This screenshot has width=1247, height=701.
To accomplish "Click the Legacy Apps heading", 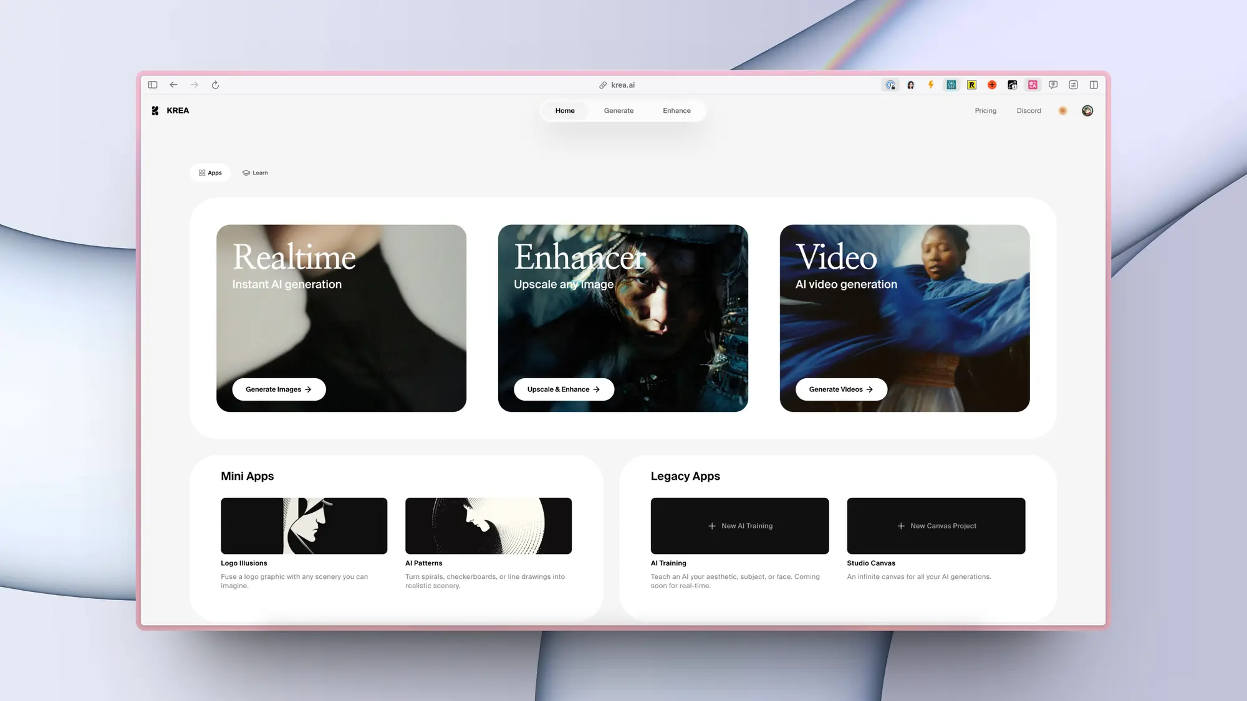I will pos(685,476).
